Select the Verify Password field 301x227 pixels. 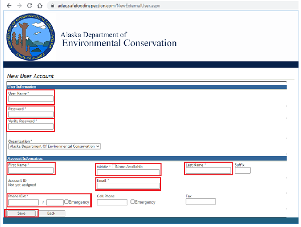click(31, 127)
